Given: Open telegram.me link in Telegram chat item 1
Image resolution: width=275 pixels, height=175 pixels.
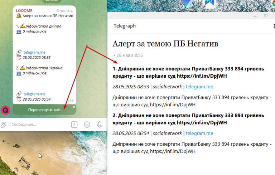Looking at the screenshot, I should [34, 52].
